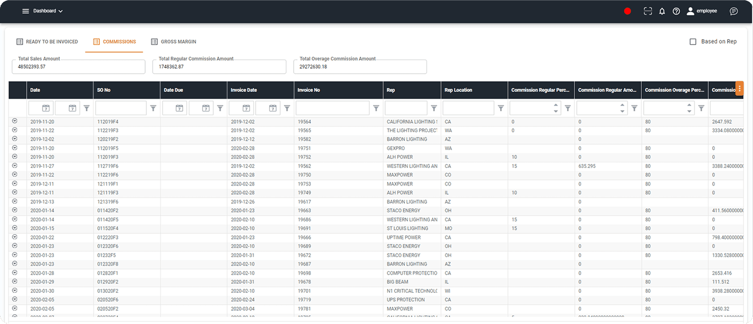Expand the row for invoice 19562
The image size is (753, 324).
pos(15,166)
